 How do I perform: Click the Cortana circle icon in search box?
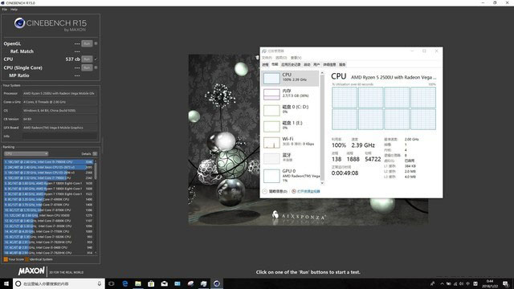pyautogui.click(x=18, y=283)
